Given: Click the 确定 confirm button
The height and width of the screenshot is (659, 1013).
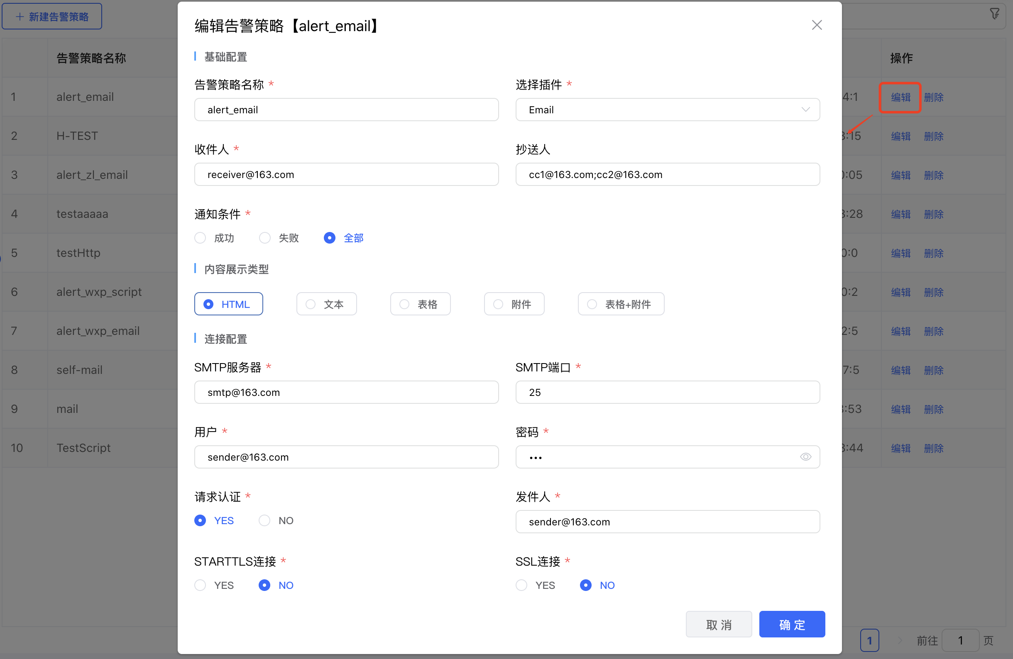Looking at the screenshot, I should point(792,624).
